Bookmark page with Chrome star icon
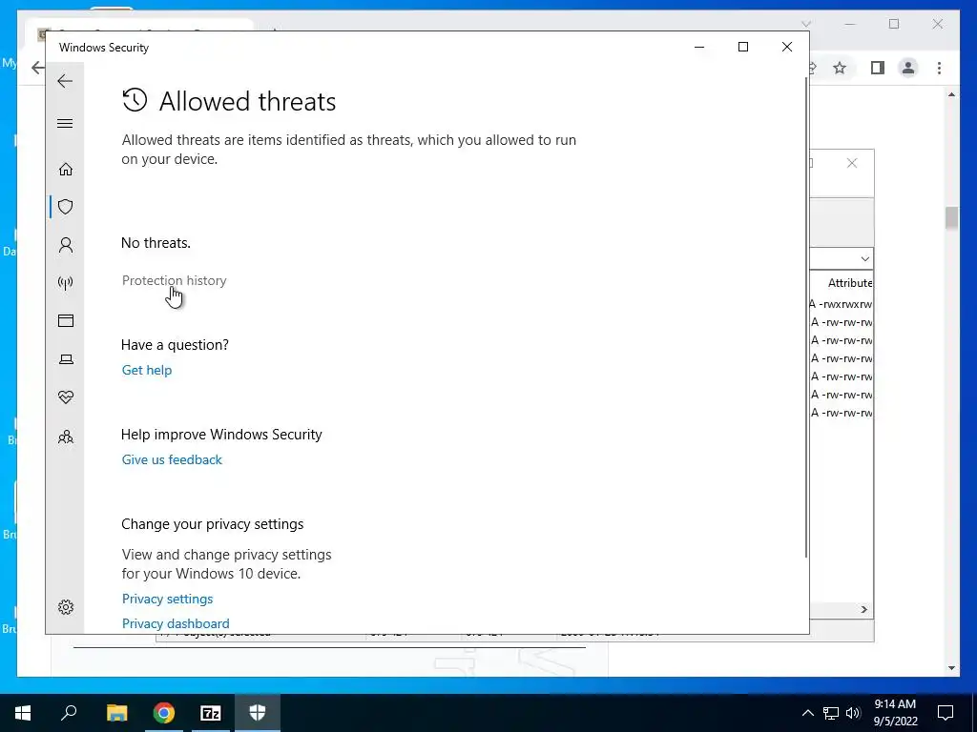The width and height of the screenshot is (977, 732). point(840,68)
